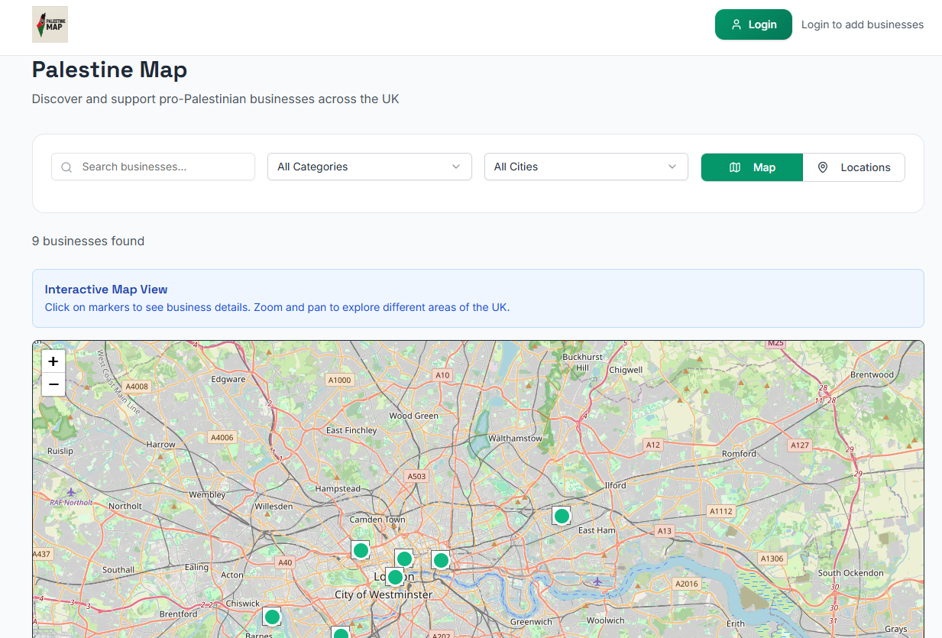Select the marker below Camden Town
This screenshot has width=942, height=638.
tap(361, 550)
